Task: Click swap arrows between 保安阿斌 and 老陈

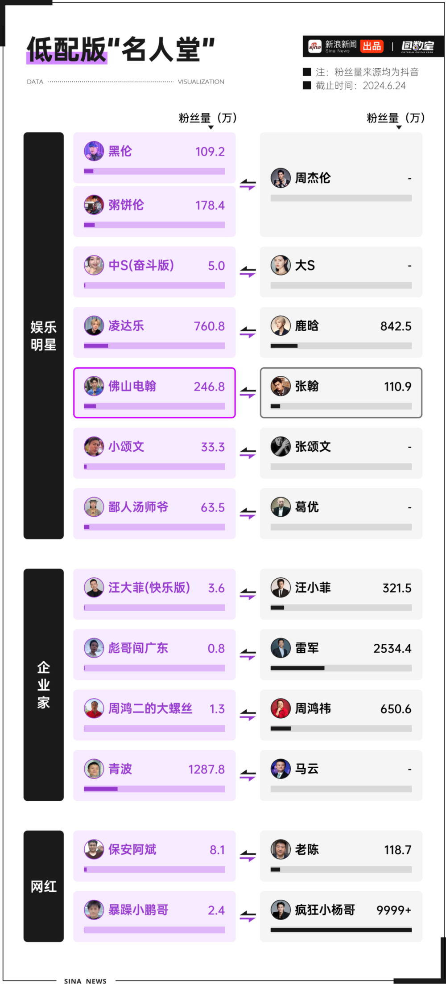Action: coord(248,856)
